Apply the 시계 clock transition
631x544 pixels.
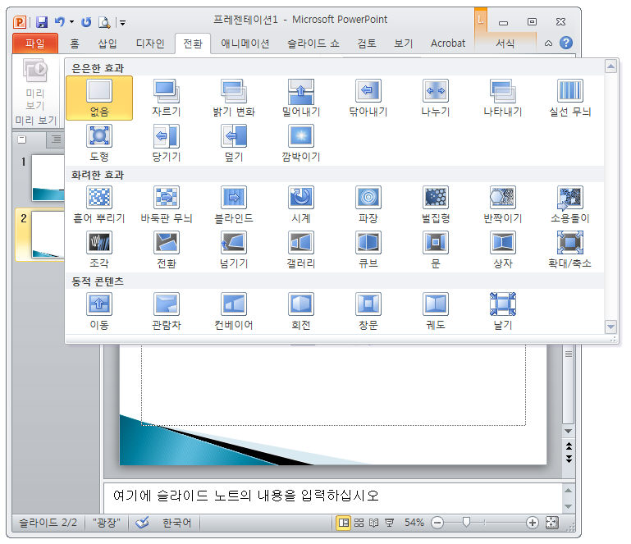click(x=301, y=205)
